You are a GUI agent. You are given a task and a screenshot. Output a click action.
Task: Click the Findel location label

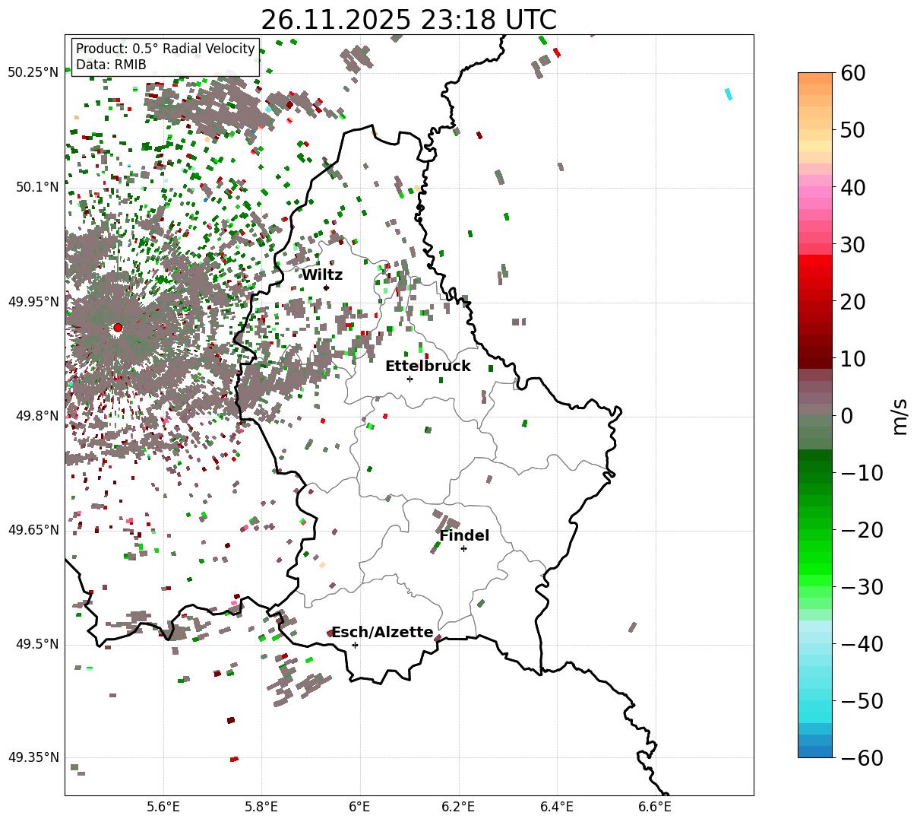click(464, 536)
